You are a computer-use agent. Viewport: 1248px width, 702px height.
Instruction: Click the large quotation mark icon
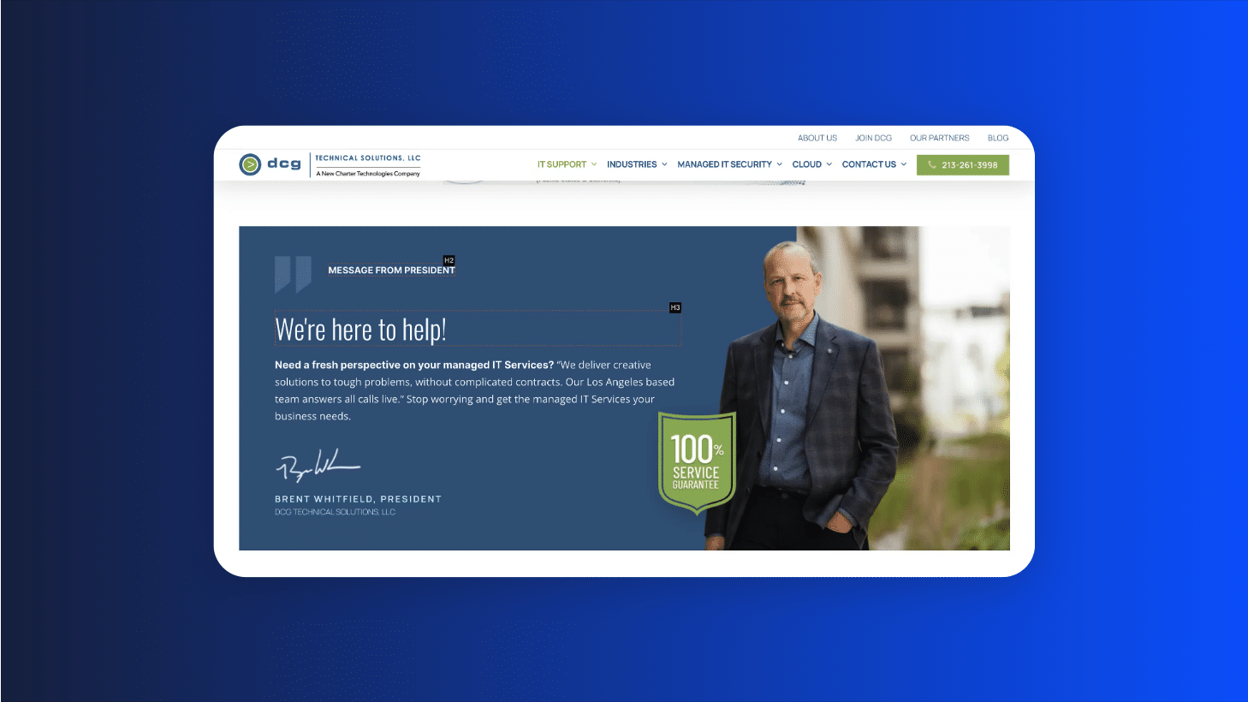293,275
